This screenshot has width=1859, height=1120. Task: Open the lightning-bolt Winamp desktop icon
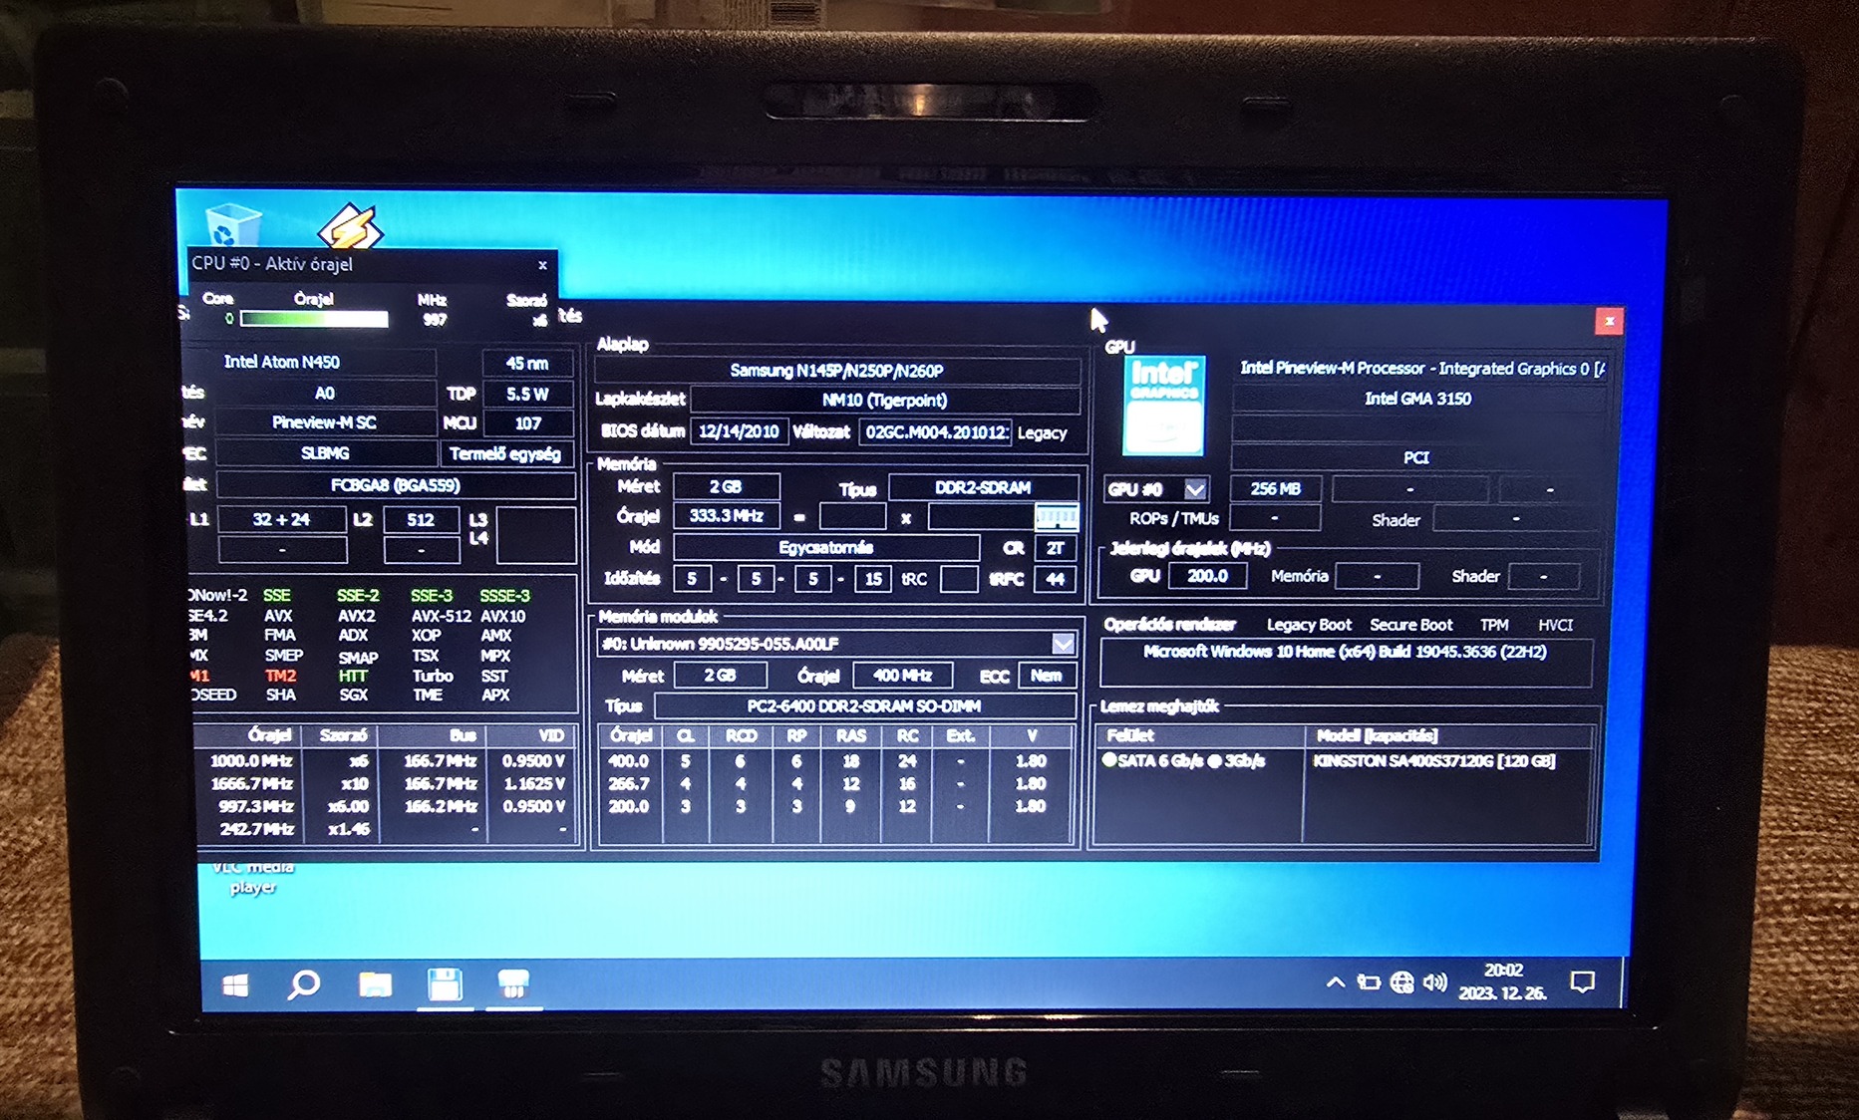coord(351,226)
